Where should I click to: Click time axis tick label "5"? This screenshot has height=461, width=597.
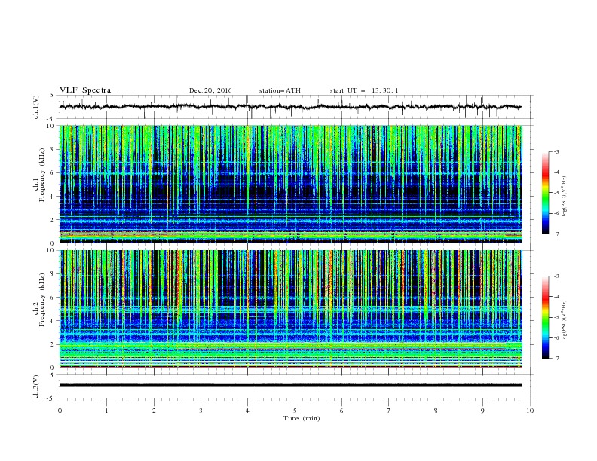coord(295,411)
